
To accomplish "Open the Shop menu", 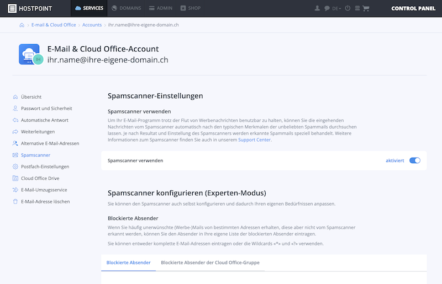I will coord(191,8).
